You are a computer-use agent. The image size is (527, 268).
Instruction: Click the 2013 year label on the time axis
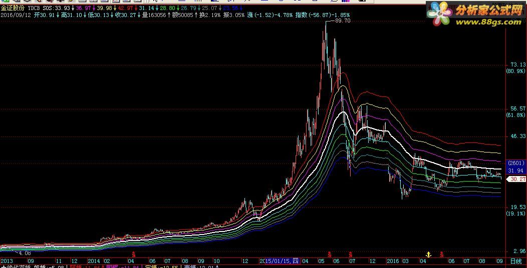[x=7, y=261]
